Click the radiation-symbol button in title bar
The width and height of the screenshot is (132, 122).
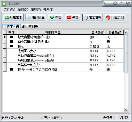(128, 4)
